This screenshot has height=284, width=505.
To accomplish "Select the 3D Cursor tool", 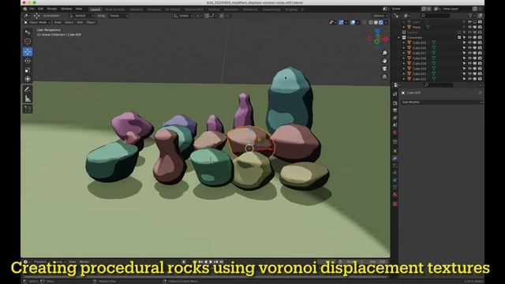I will coord(28,41).
